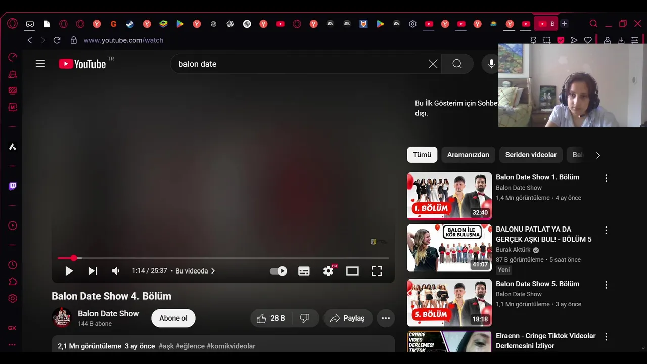Open options for Balon Date Show 1. Bölüm
This screenshot has height=364, width=647.
(x=606, y=178)
